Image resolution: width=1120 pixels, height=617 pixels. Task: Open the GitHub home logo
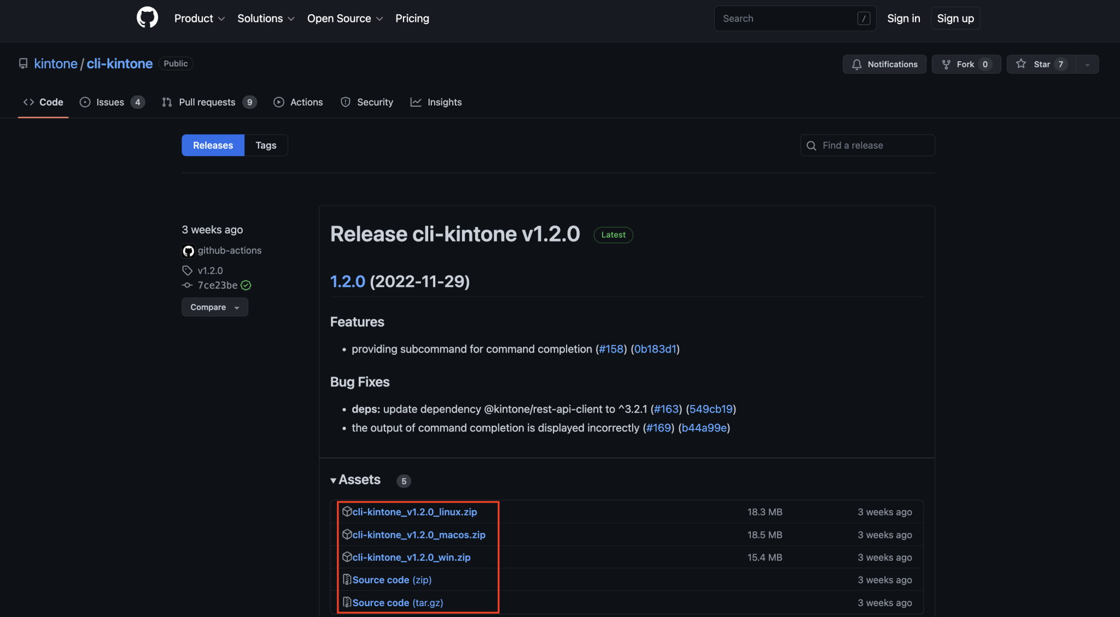[147, 17]
